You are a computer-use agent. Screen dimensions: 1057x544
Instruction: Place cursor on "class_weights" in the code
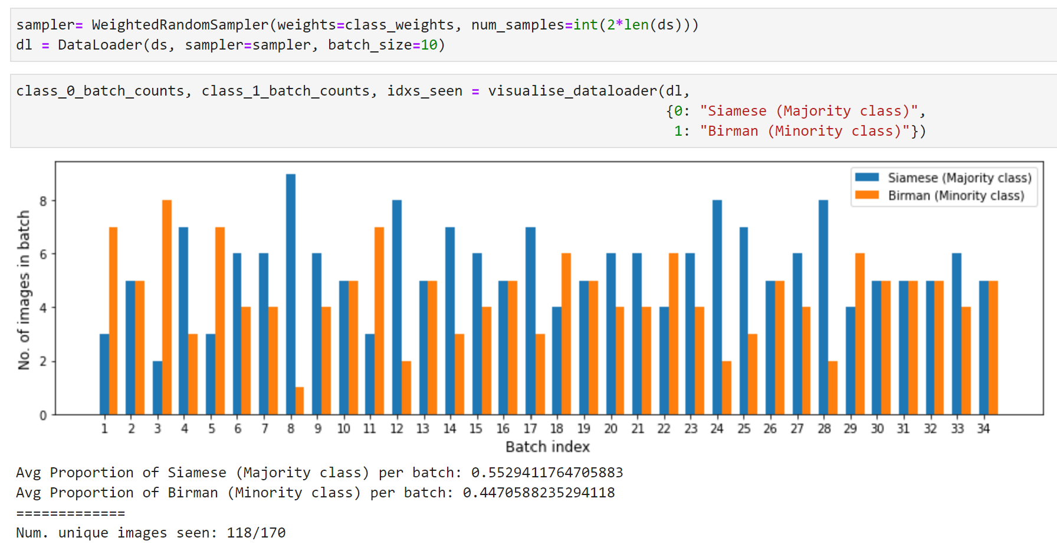(400, 25)
